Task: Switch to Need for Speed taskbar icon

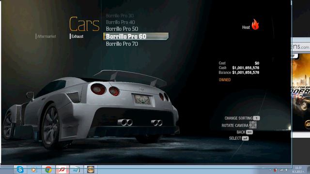Action: (x=62, y=170)
